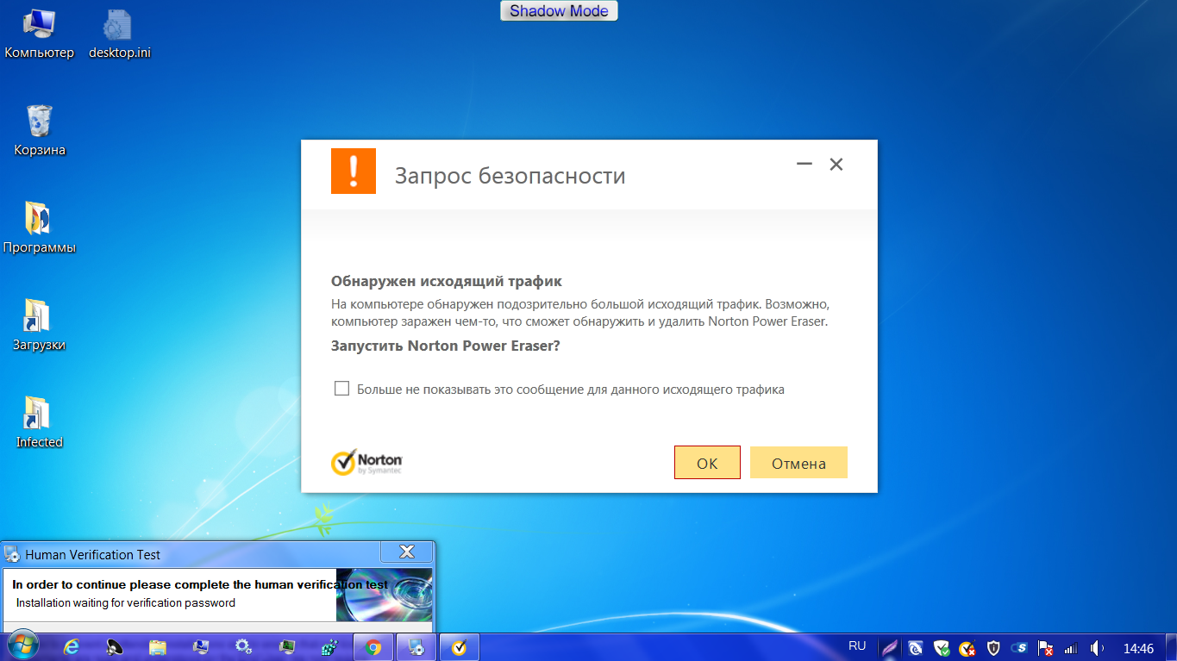Screen dimensions: 1177x661
Task: Switch to the installer setup taskbar button
Action: click(x=416, y=647)
